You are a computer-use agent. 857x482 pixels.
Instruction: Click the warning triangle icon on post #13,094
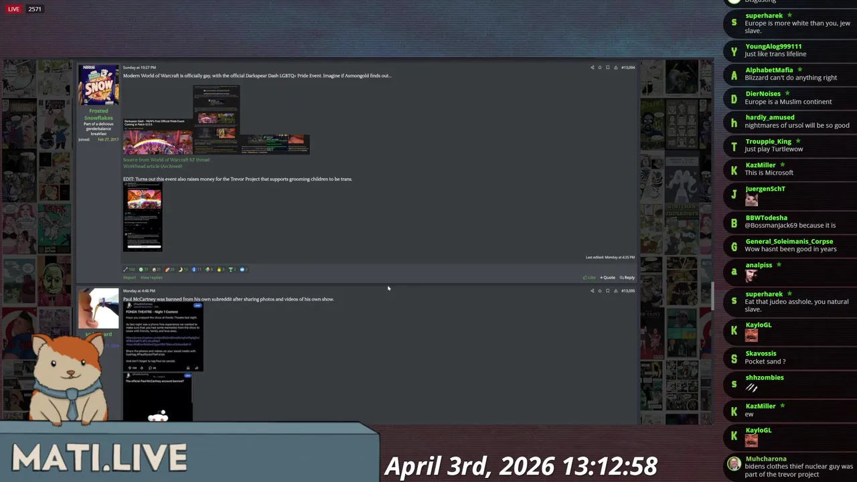(615, 68)
